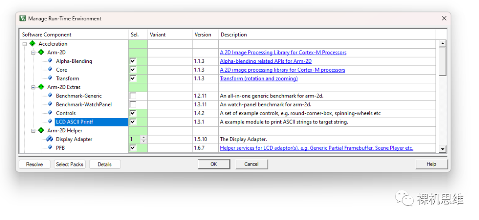The width and height of the screenshot is (479, 220).
Task: Increase Display Adapter instance count
Action: pos(144,137)
